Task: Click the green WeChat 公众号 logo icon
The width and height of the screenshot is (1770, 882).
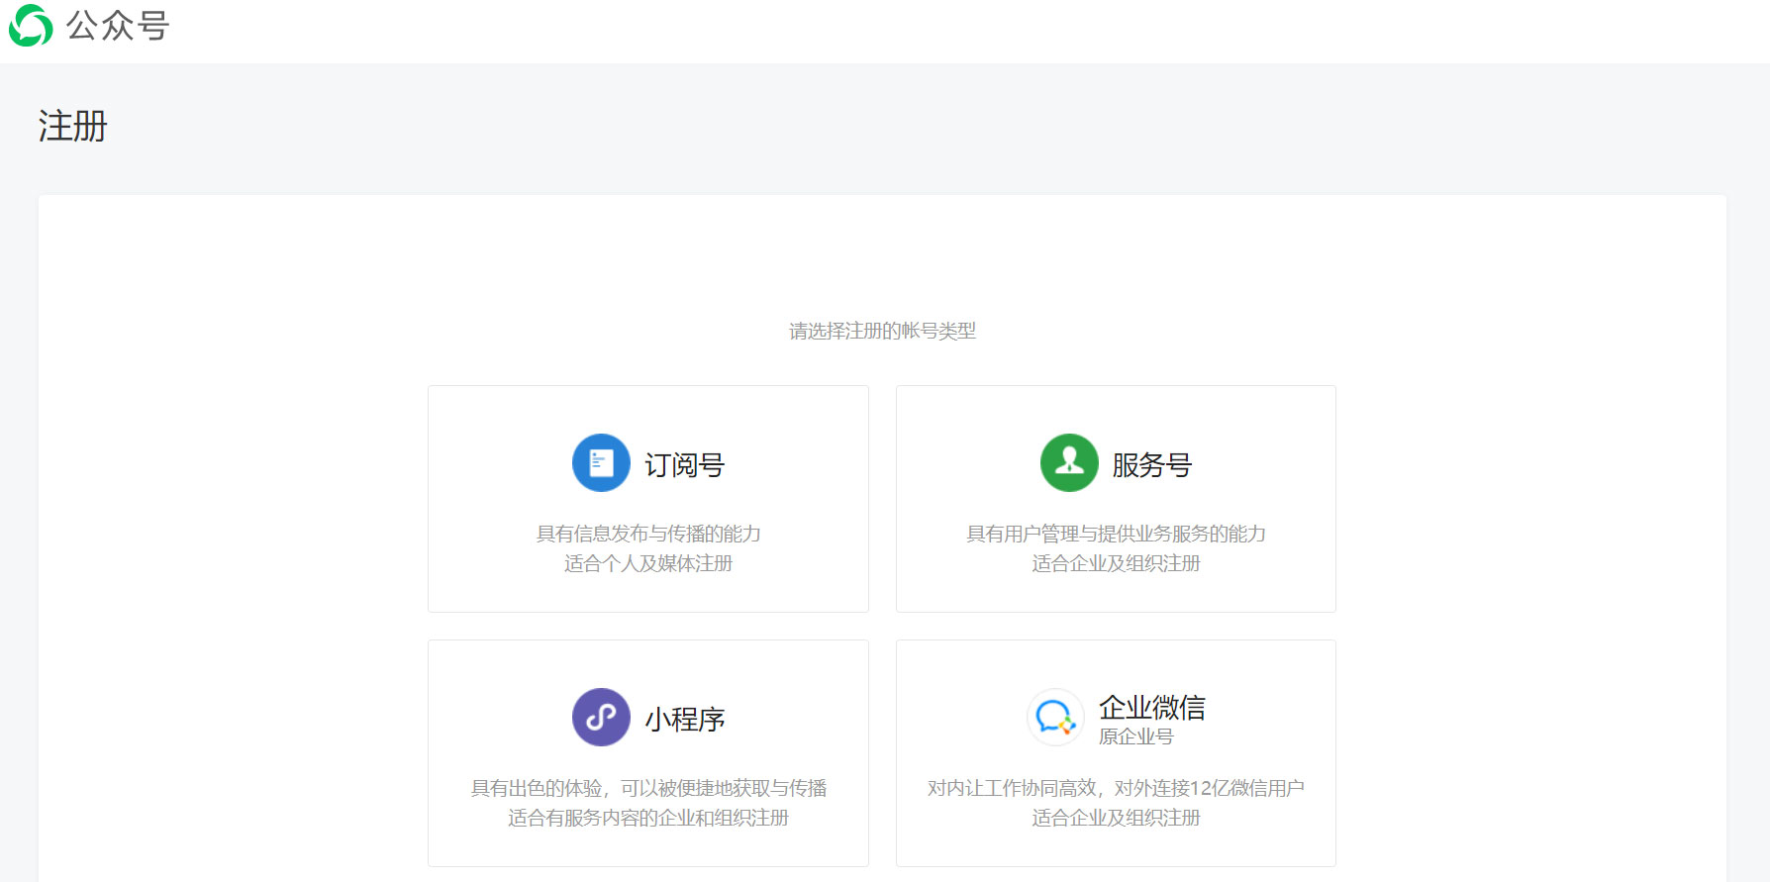Action: pyautogui.click(x=31, y=26)
